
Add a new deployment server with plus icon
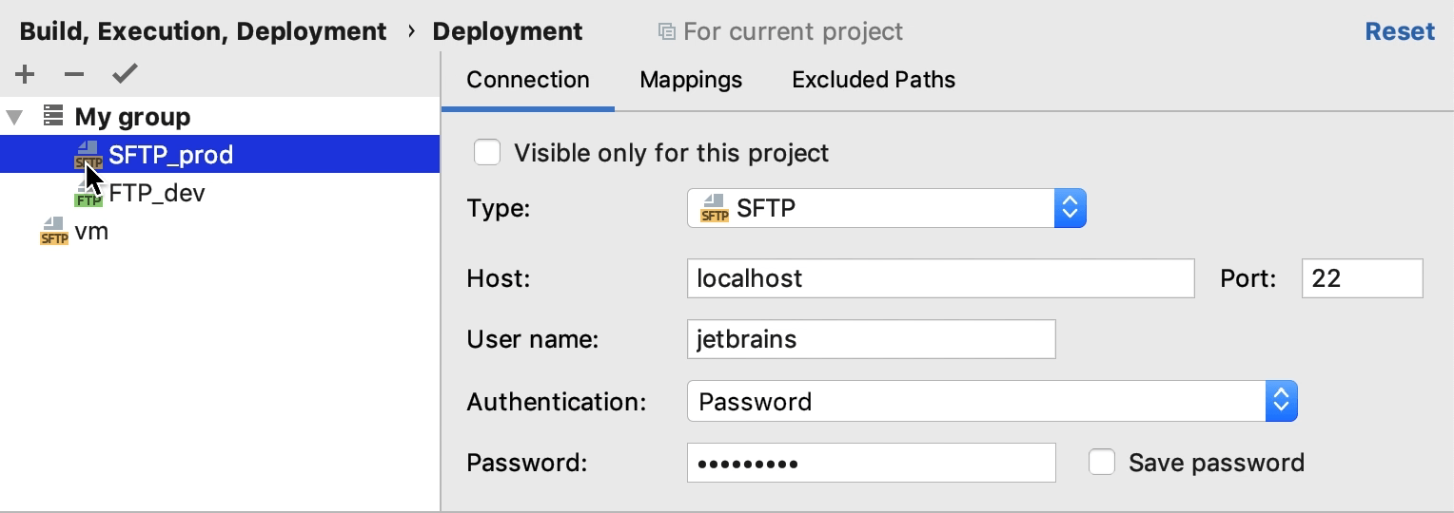point(25,74)
